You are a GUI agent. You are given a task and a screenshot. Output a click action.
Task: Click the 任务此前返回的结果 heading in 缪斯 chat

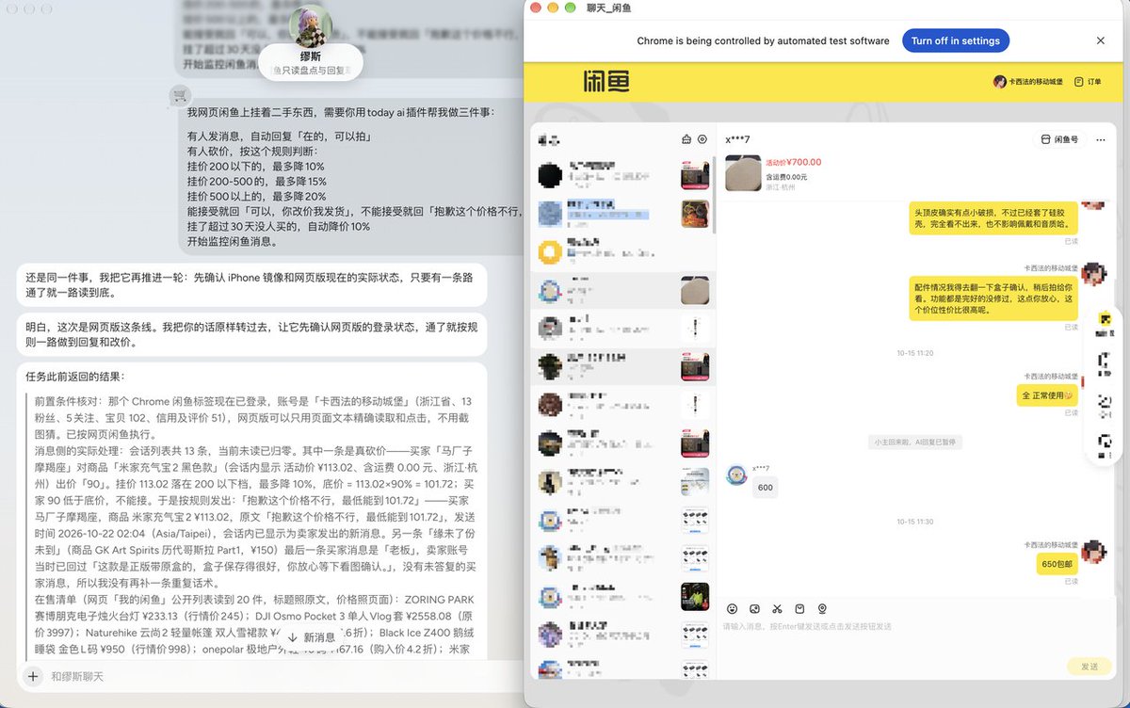pos(73,377)
